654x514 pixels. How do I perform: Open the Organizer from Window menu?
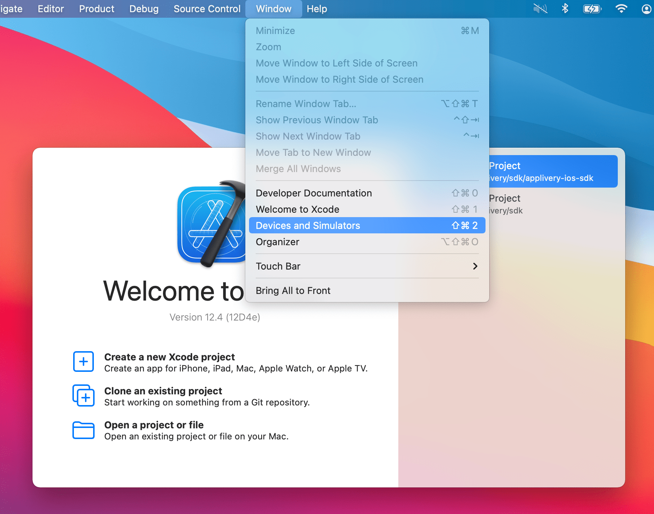[x=367, y=242]
